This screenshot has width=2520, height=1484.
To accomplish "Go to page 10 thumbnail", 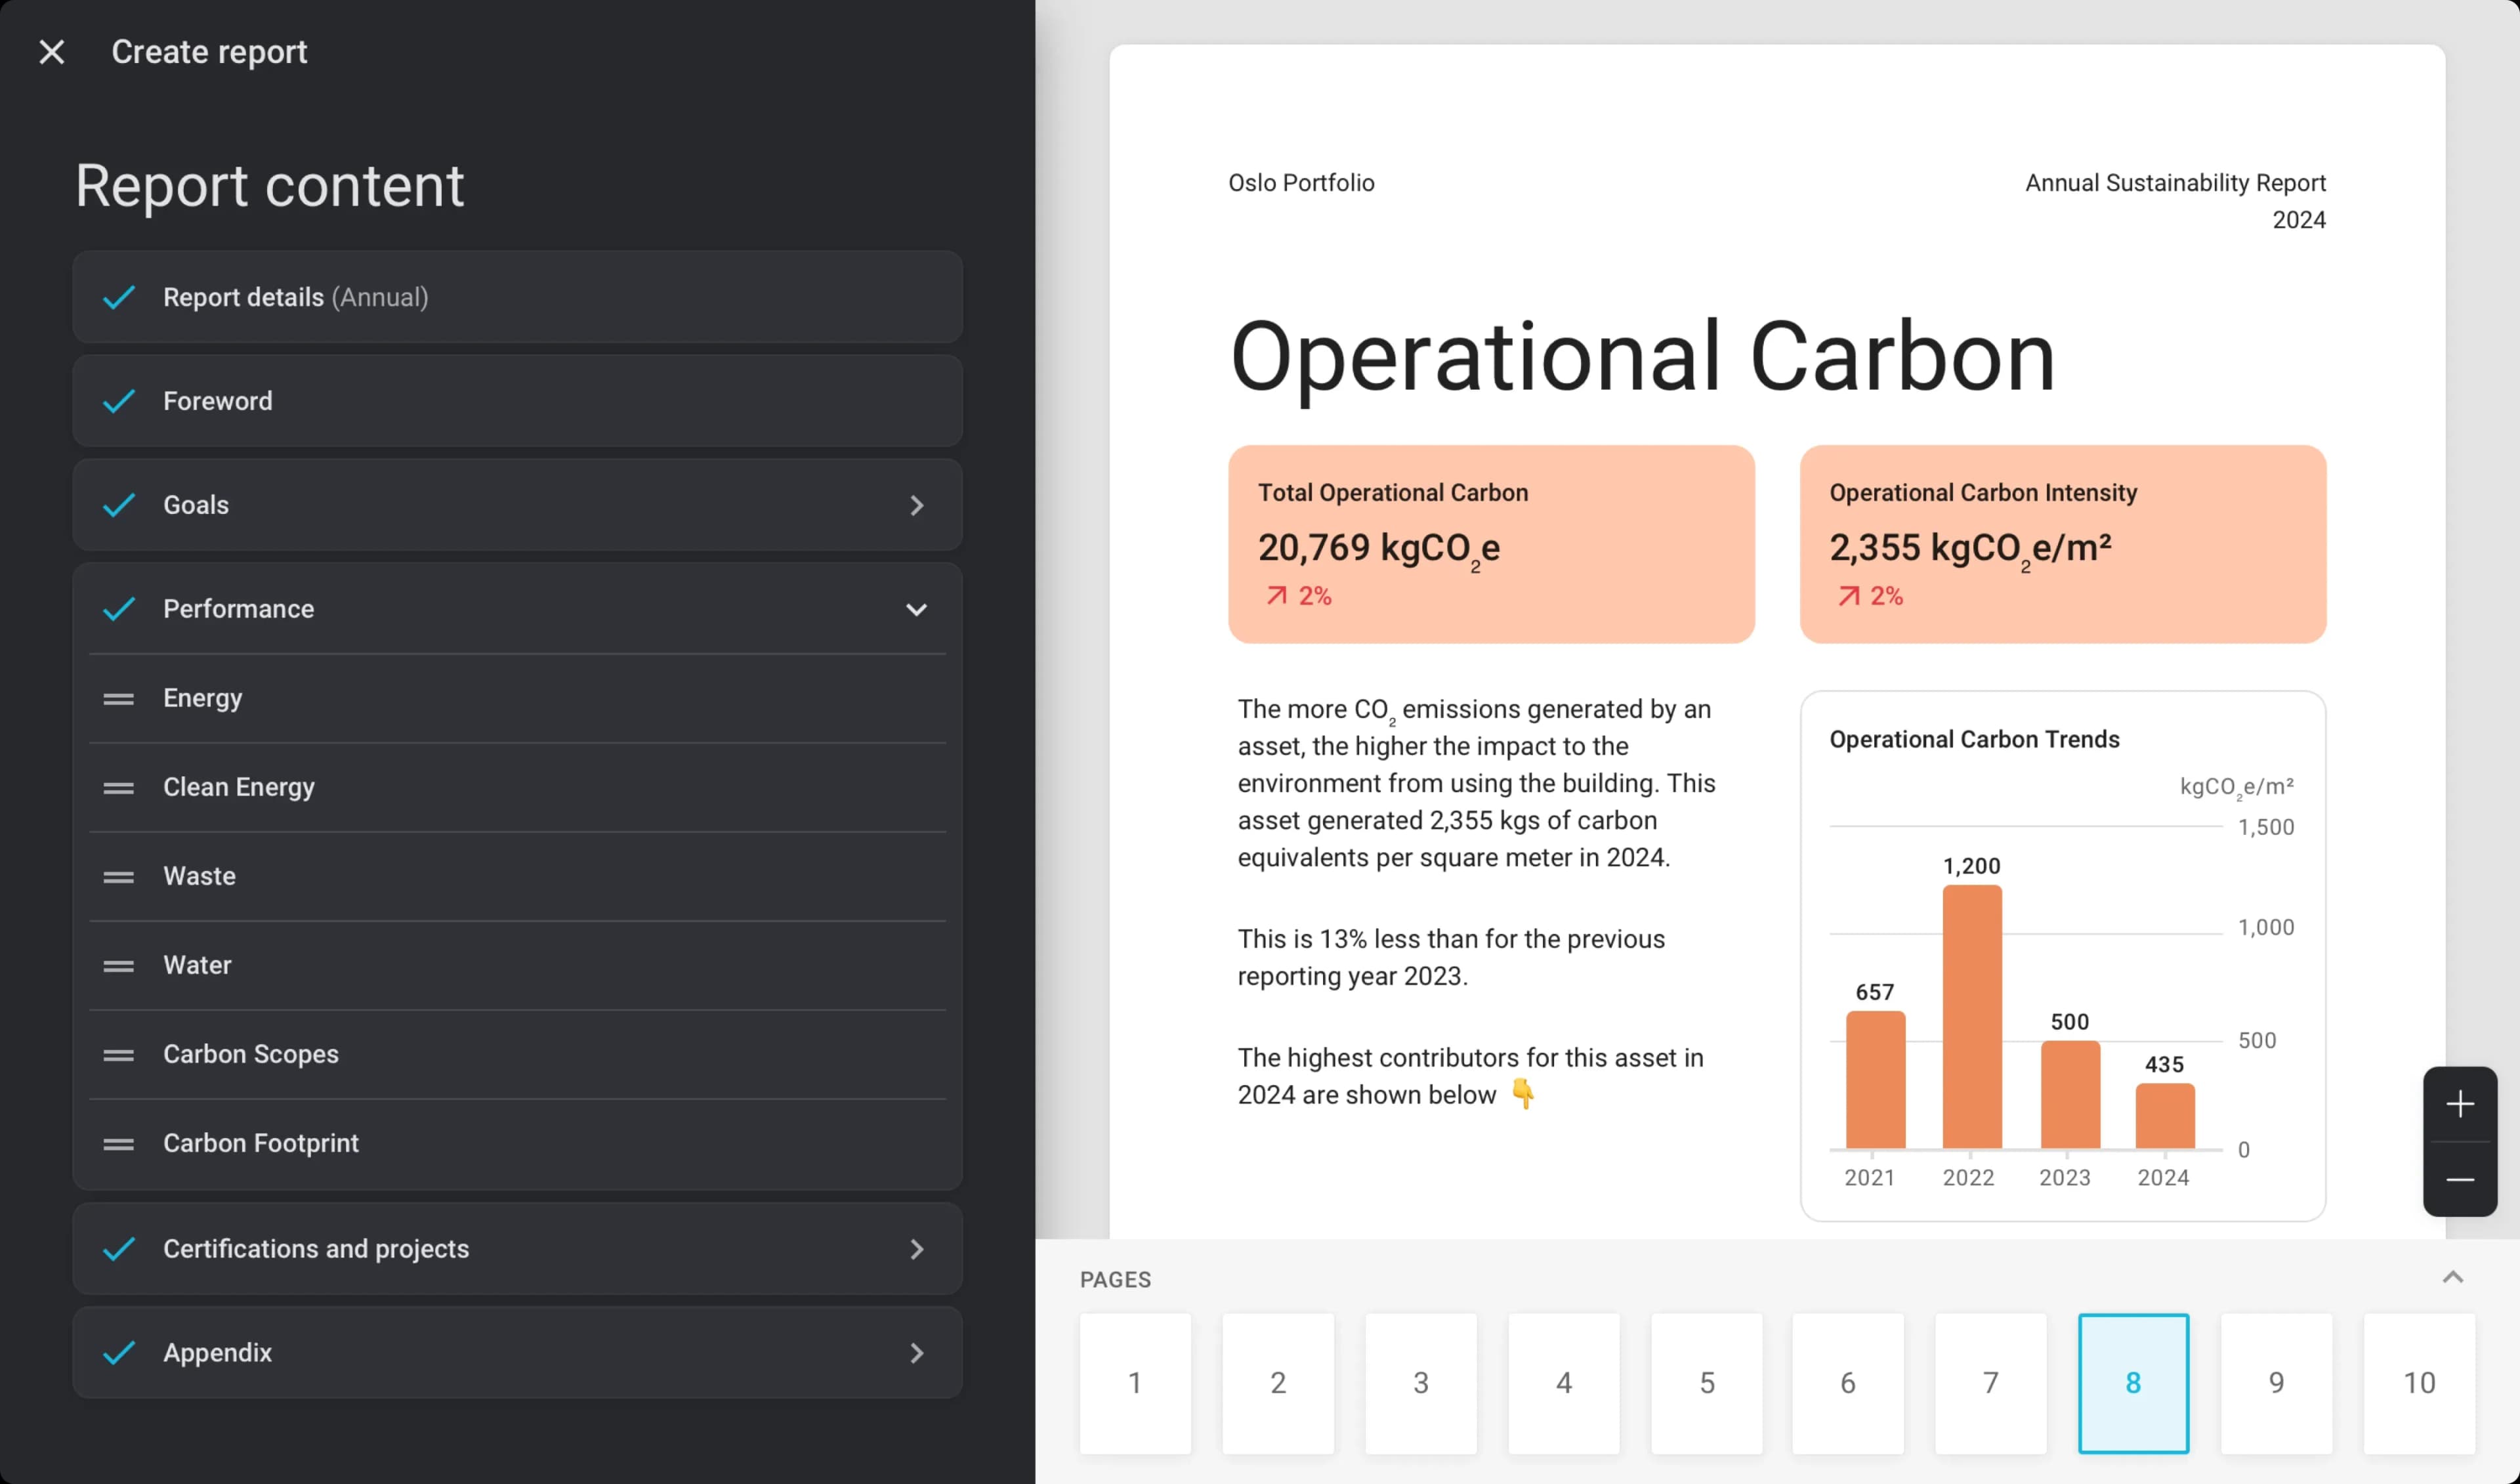I will pos(2420,1384).
